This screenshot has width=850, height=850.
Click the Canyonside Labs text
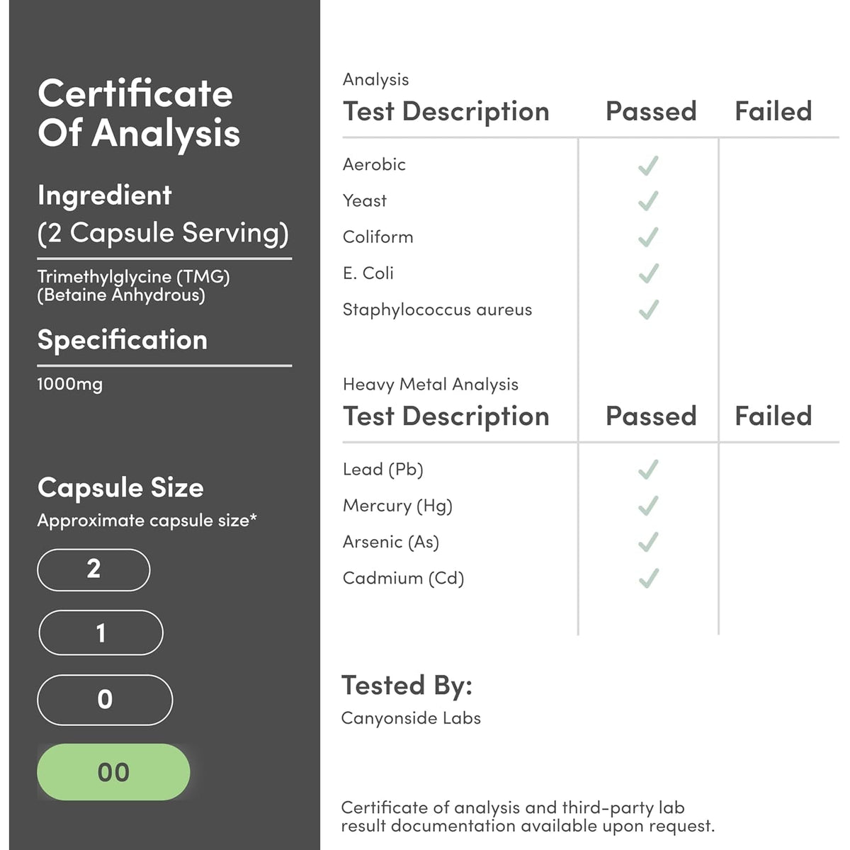pos(411,718)
